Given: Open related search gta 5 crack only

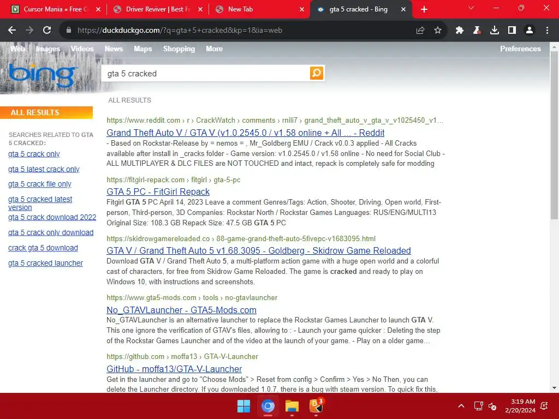Looking at the screenshot, I should pyautogui.click(x=34, y=154).
